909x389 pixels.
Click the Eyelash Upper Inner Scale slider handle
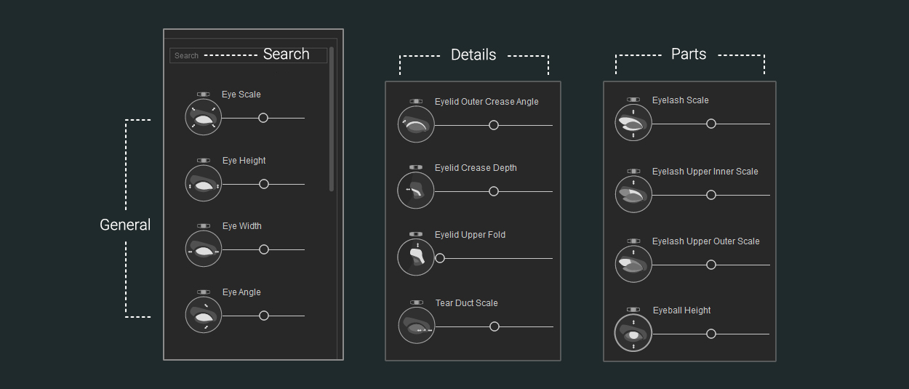tap(711, 195)
